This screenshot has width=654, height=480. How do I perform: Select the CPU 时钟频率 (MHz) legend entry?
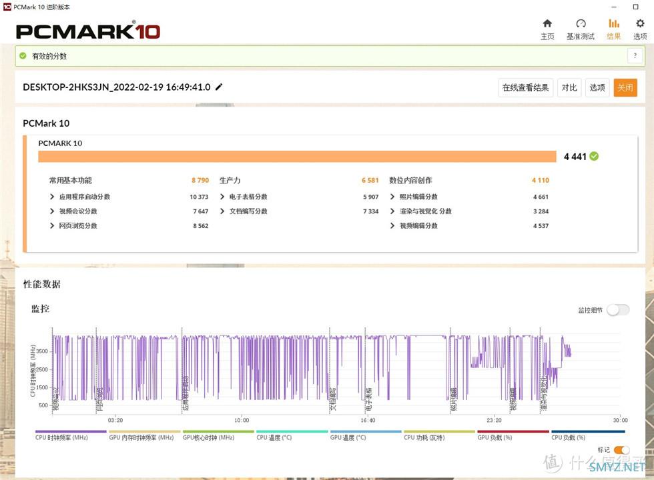click(71, 435)
